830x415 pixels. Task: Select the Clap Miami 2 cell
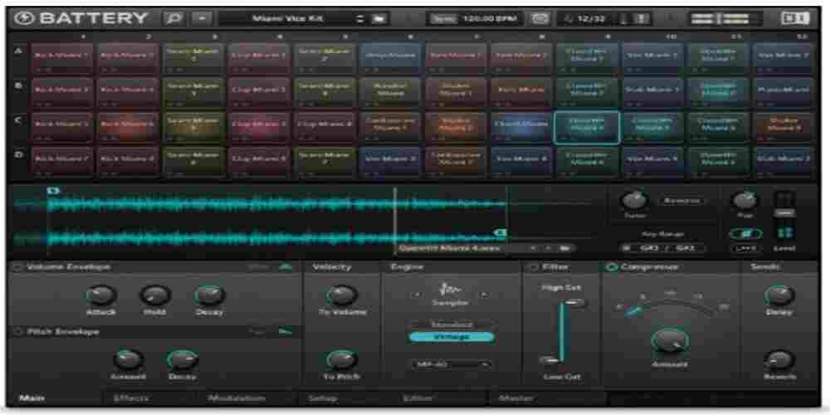click(259, 93)
